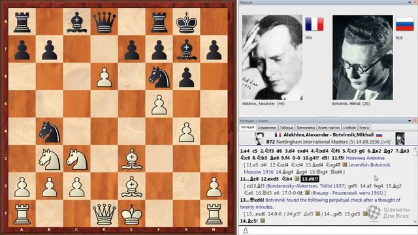Select the black bishop on g7

(186, 50)
